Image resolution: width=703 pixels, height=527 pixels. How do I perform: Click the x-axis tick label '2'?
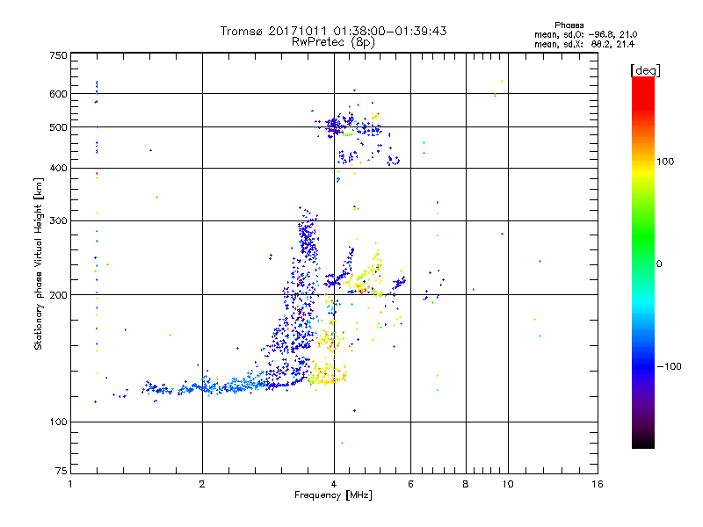(202, 484)
